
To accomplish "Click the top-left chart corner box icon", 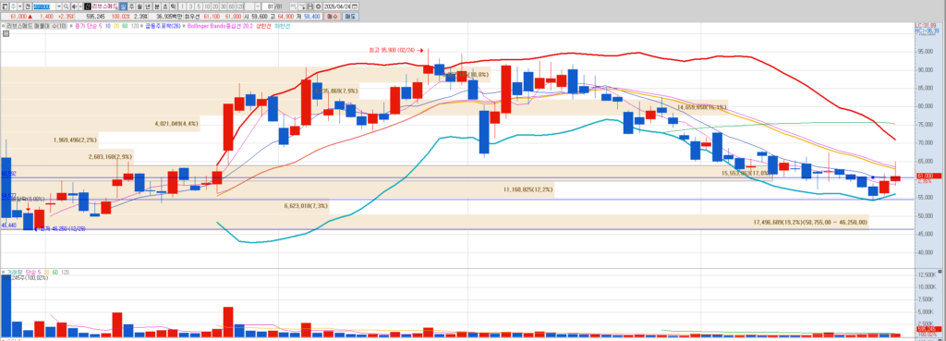I will tap(6, 34).
